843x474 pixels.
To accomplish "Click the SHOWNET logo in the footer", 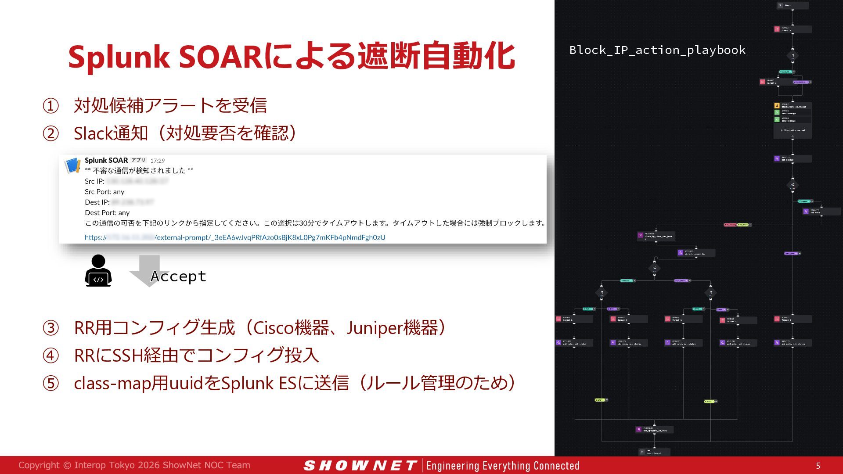I will pyautogui.click(x=360, y=465).
